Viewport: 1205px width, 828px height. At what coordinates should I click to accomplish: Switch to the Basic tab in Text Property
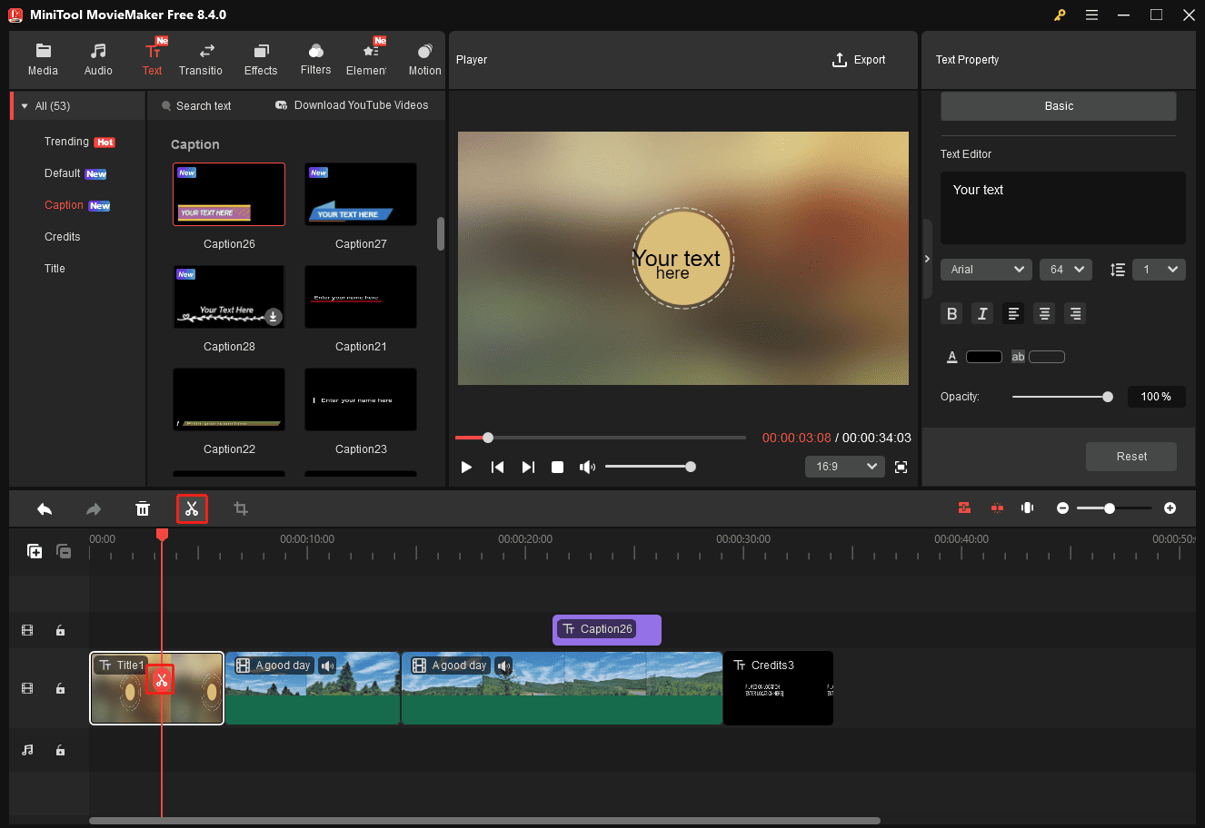1058,105
